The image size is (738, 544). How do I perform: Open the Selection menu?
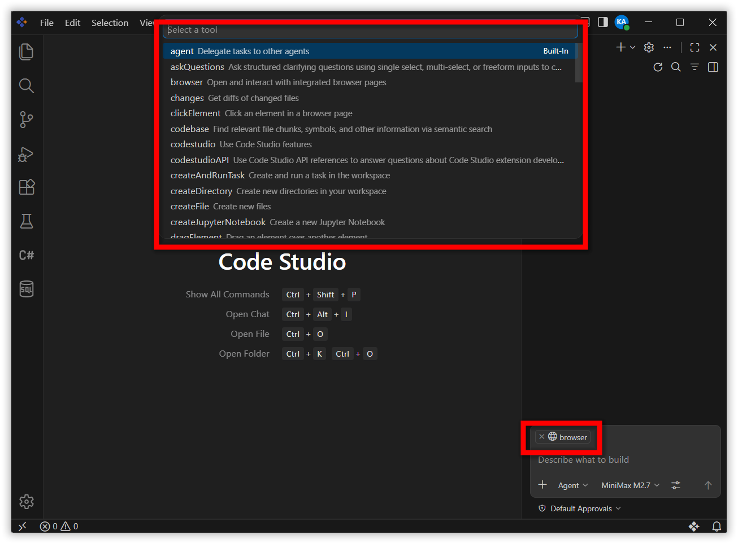coord(110,23)
